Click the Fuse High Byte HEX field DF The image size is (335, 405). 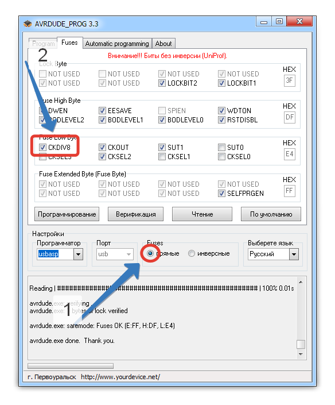(x=289, y=117)
